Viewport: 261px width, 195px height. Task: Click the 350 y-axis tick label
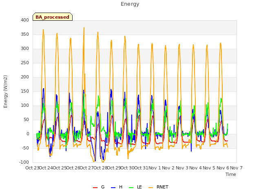(x=25, y=34)
